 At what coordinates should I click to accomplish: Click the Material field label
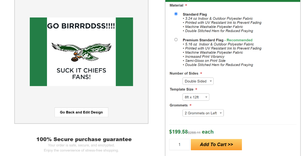tap(176, 5)
